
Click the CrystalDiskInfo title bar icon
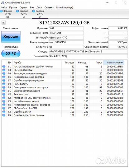click(2, 2)
